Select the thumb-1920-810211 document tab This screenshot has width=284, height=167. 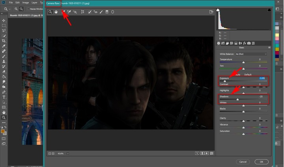point(26,15)
